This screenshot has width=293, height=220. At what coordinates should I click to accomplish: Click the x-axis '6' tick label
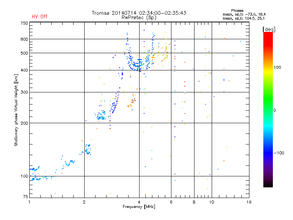pyautogui.click(x=171, y=202)
